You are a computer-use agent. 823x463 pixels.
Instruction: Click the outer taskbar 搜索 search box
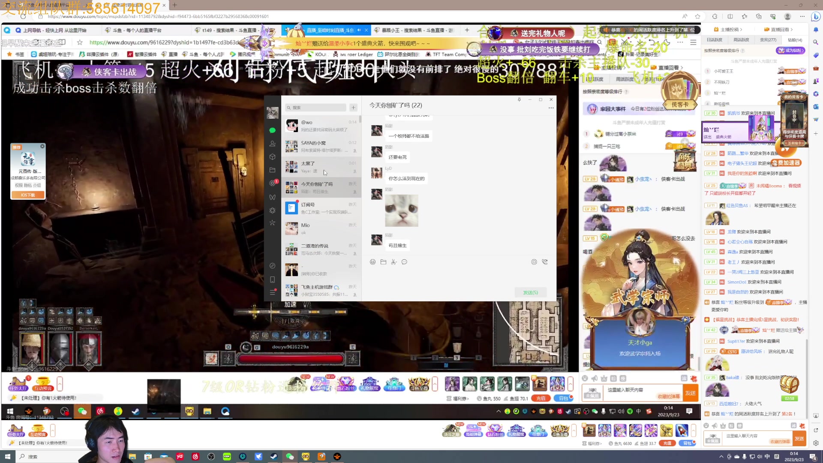coord(51,457)
